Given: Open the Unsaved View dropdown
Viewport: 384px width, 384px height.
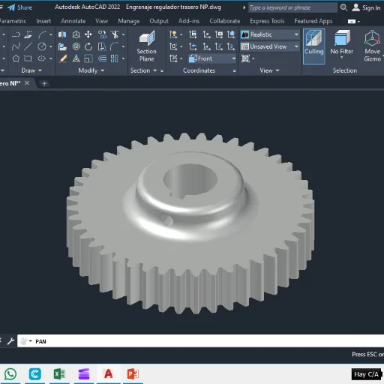Looking at the screenshot, I should pyautogui.click(x=270, y=46).
